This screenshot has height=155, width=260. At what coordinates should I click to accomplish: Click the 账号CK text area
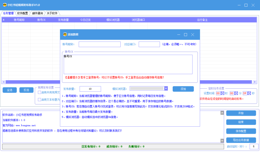click(128, 64)
